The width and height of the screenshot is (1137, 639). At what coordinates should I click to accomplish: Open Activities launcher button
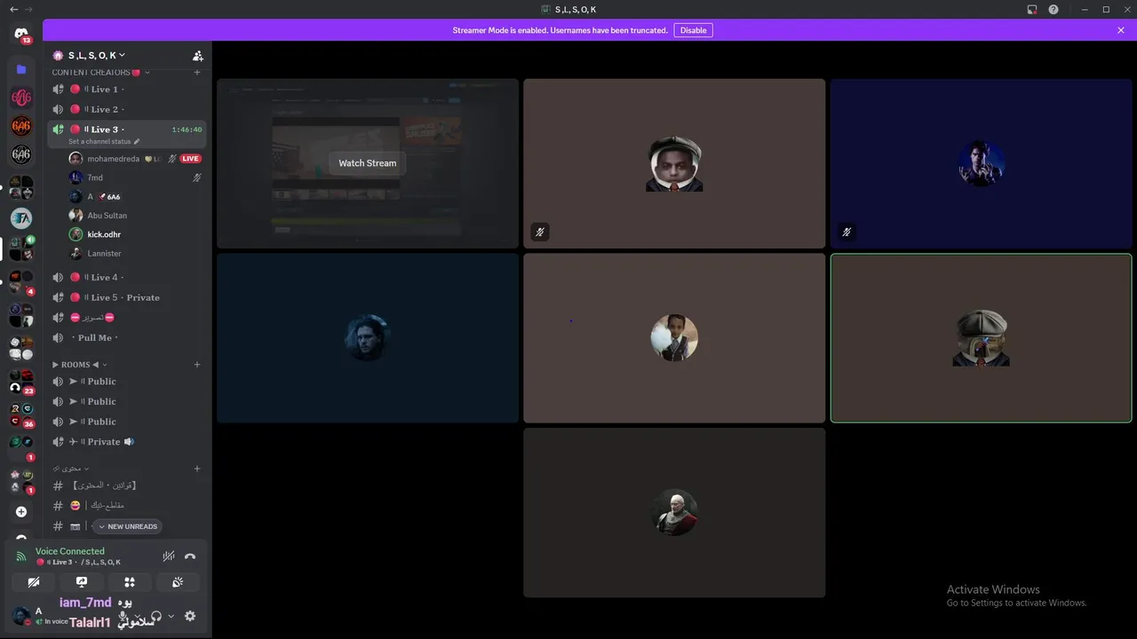pyautogui.click(x=130, y=582)
